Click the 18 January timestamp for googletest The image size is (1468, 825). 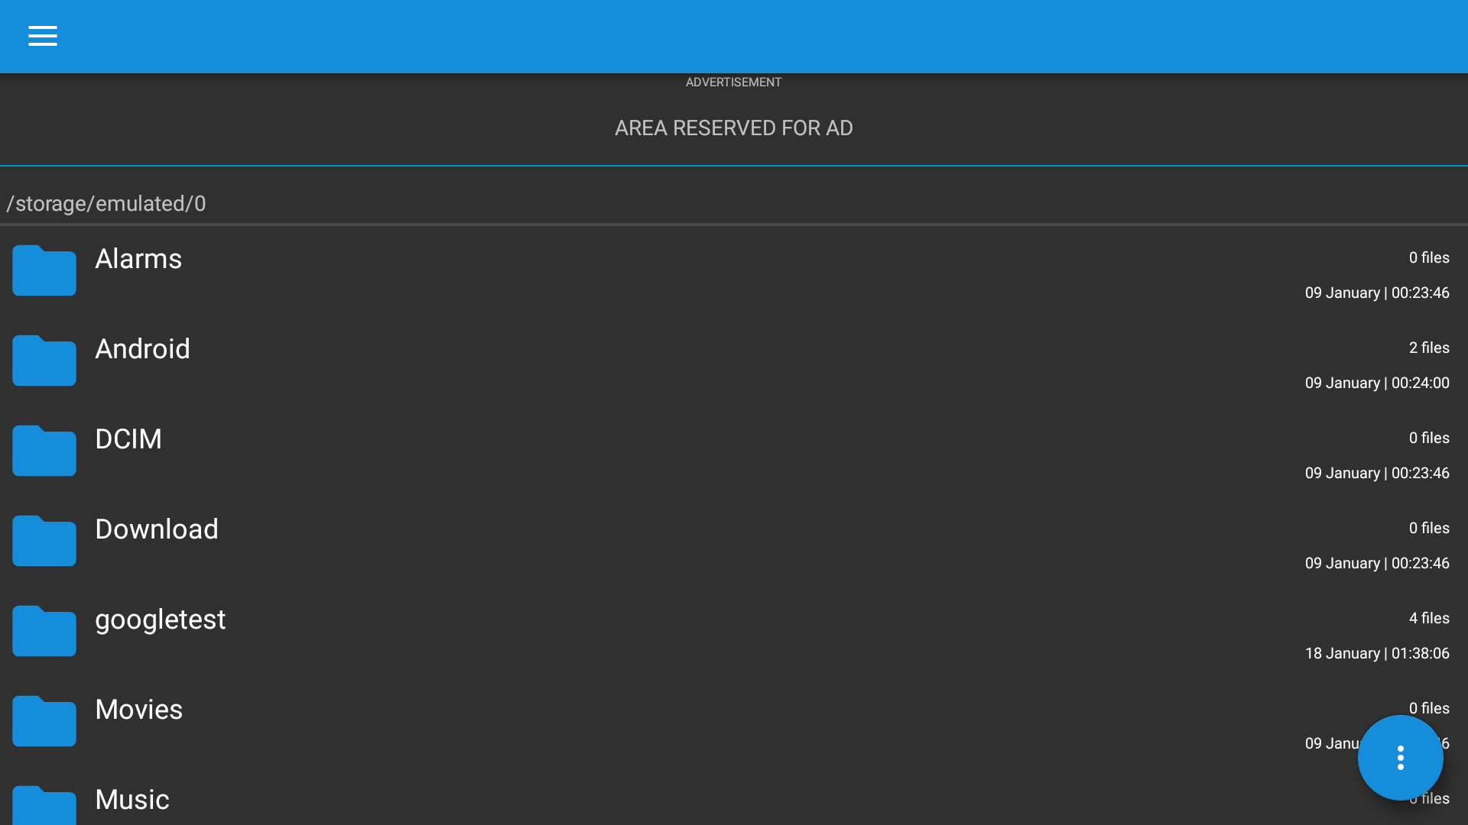point(1376,653)
